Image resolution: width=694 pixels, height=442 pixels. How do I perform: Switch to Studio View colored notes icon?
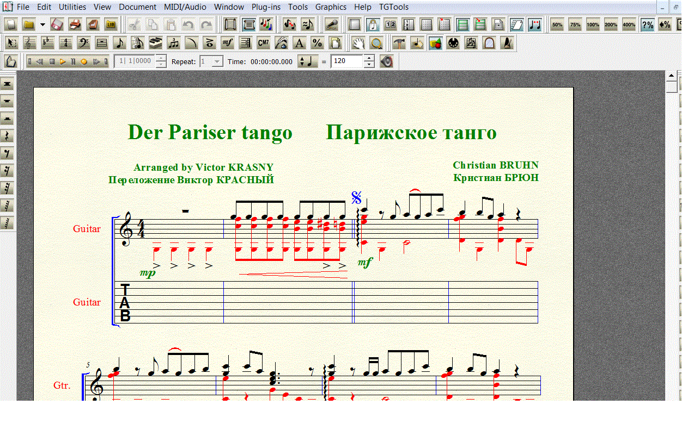click(266, 24)
